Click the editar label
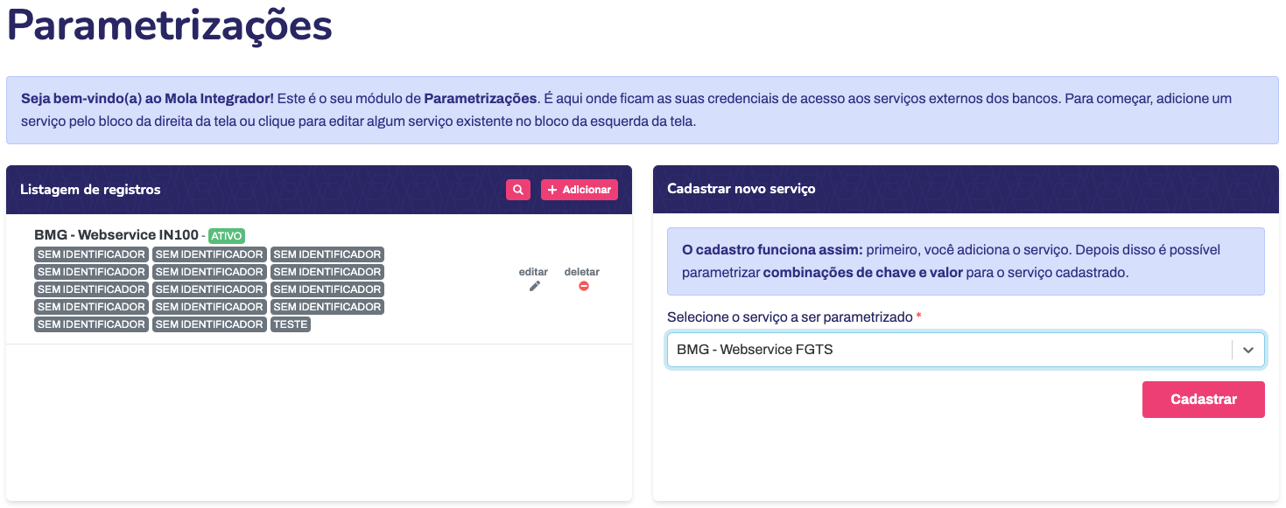The height and width of the screenshot is (508, 1286). click(533, 272)
